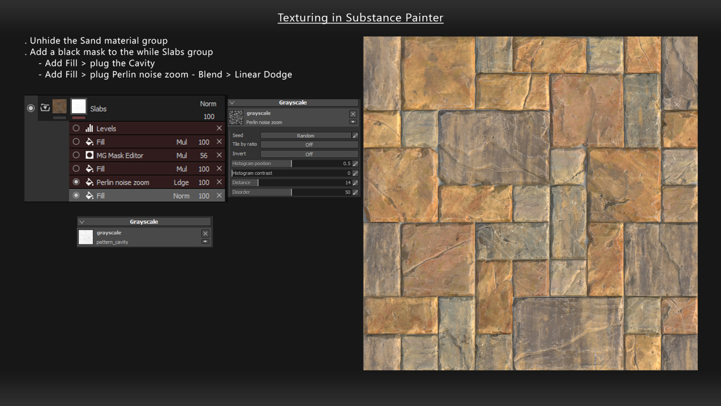Select the white mask thumbnail of Slabs
The height and width of the screenshot is (406, 721).
coord(78,106)
